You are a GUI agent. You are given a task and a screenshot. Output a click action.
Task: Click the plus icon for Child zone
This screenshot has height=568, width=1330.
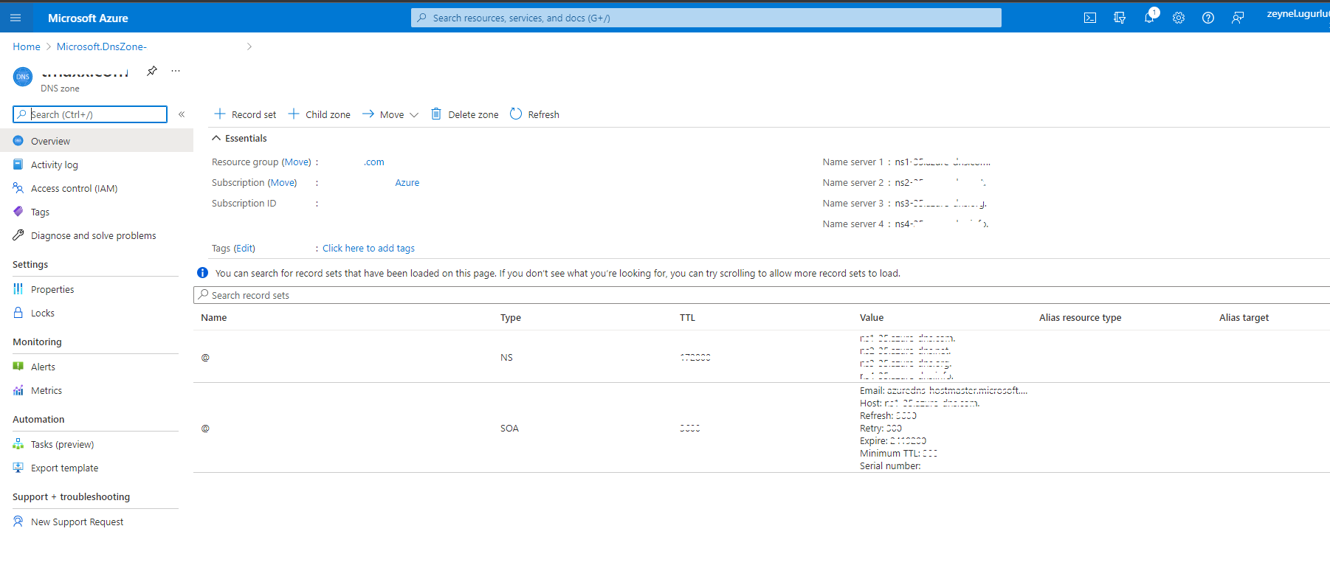(294, 114)
